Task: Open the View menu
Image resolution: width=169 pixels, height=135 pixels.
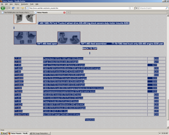Action: 11,4
